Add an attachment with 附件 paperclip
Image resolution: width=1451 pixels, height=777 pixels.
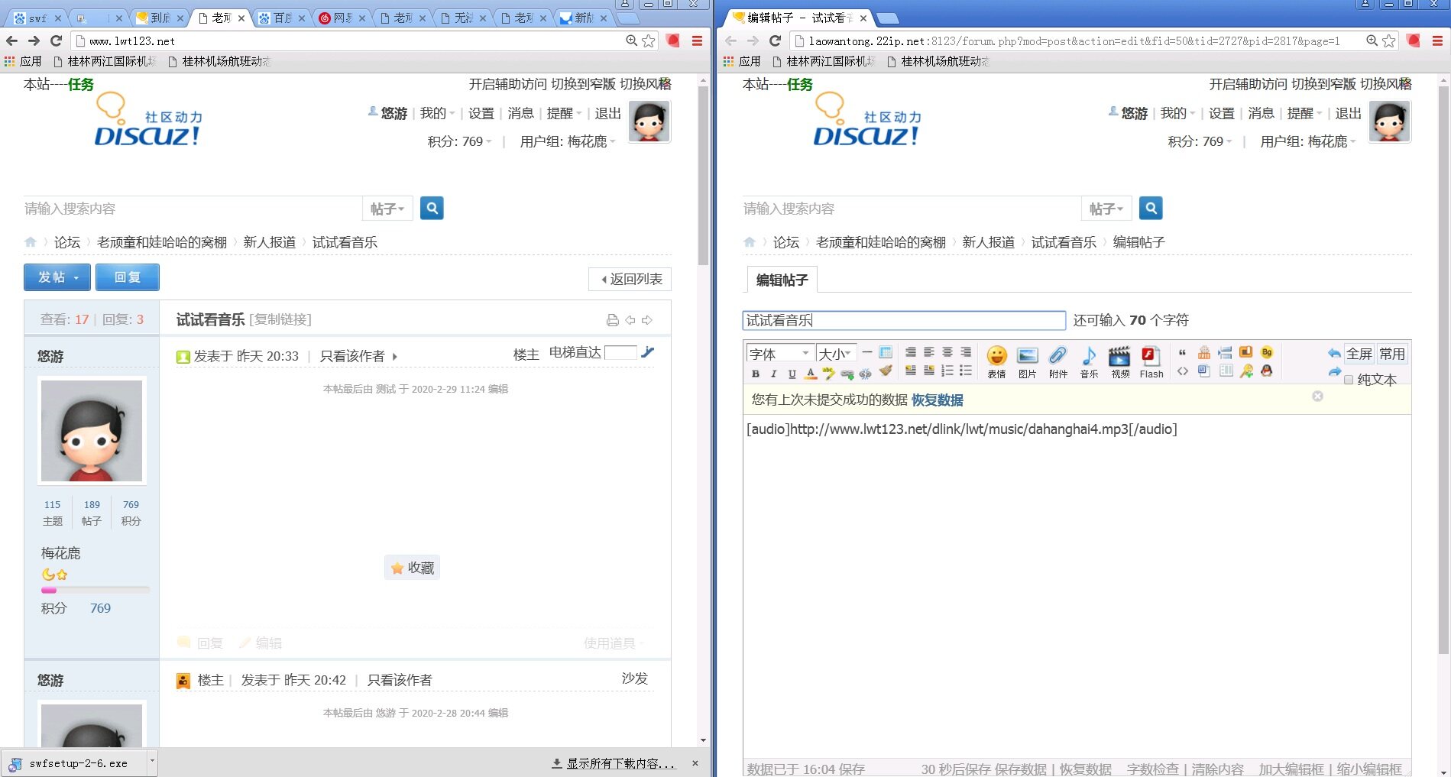coord(1058,362)
